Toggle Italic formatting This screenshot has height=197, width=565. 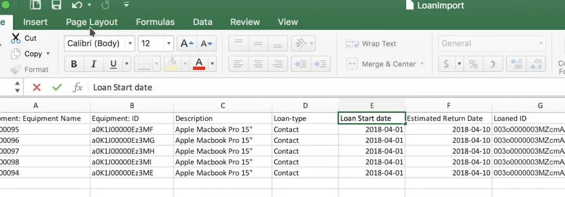pos(94,64)
